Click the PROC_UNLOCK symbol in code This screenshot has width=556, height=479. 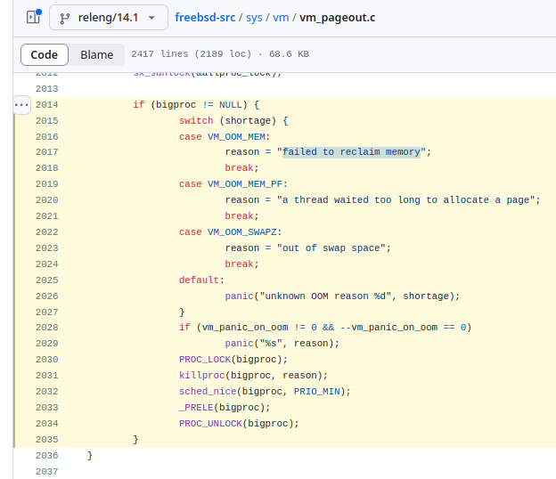click(x=212, y=423)
